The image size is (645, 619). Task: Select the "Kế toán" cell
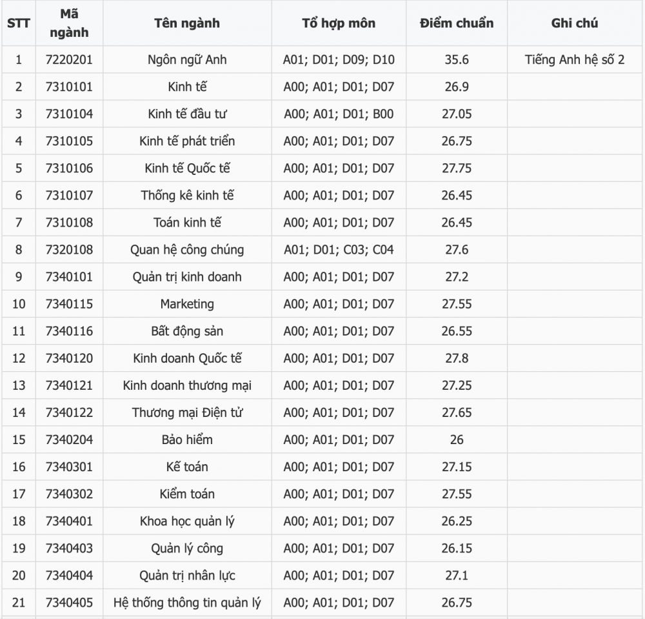pyautogui.click(x=187, y=467)
